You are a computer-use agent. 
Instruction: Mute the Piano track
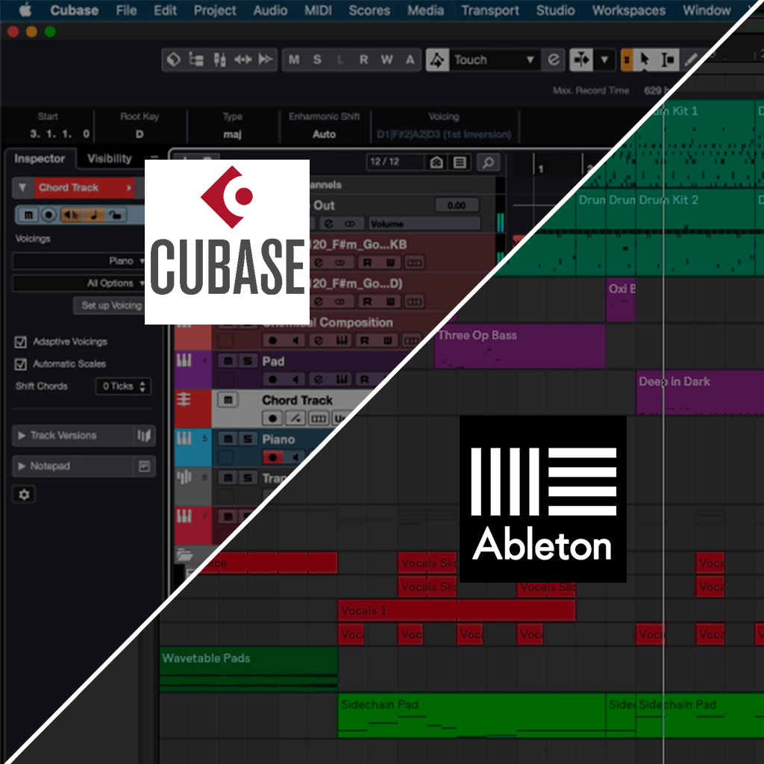coord(228,439)
